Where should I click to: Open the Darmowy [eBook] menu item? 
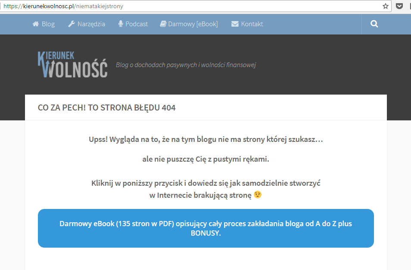[193, 24]
